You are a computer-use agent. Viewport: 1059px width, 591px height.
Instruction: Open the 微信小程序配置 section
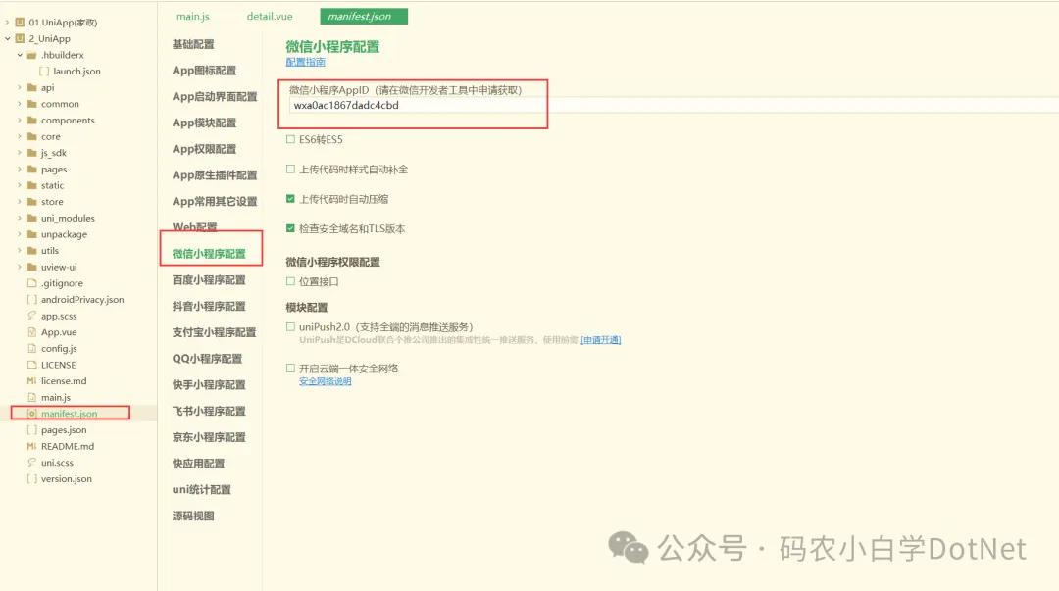tap(209, 254)
